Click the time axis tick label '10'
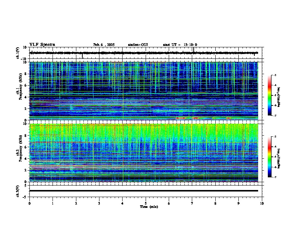The height and width of the screenshot is (228, 295). pyautogui.click(x=262, y=203)
